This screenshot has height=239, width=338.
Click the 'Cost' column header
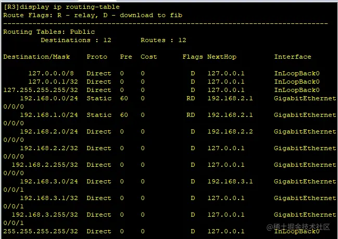click(149, 57)
